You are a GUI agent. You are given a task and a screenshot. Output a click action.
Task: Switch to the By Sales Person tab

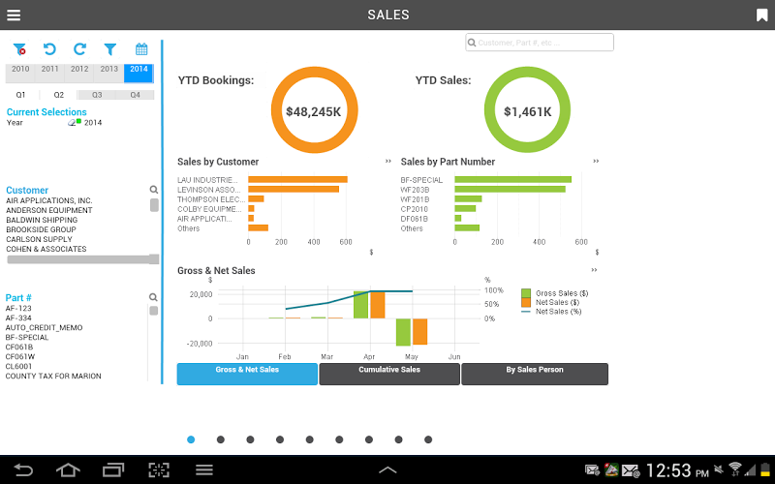click(535, 374)
